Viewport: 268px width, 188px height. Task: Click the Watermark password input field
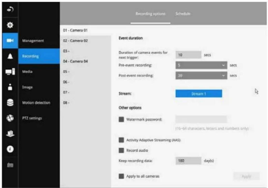201,119
